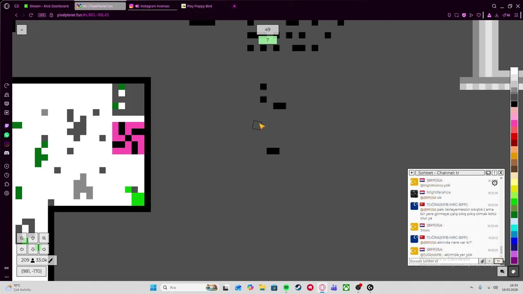The height and width of the screenshot is (294, 523).
Task: Open the sidebar player icon
Action: click(7, 166)
